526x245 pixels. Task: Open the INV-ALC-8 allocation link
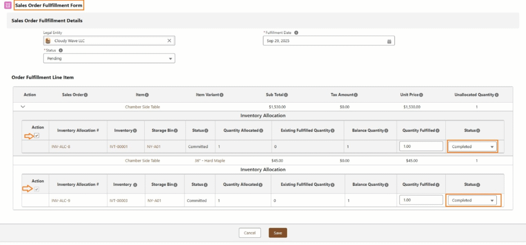60,147
